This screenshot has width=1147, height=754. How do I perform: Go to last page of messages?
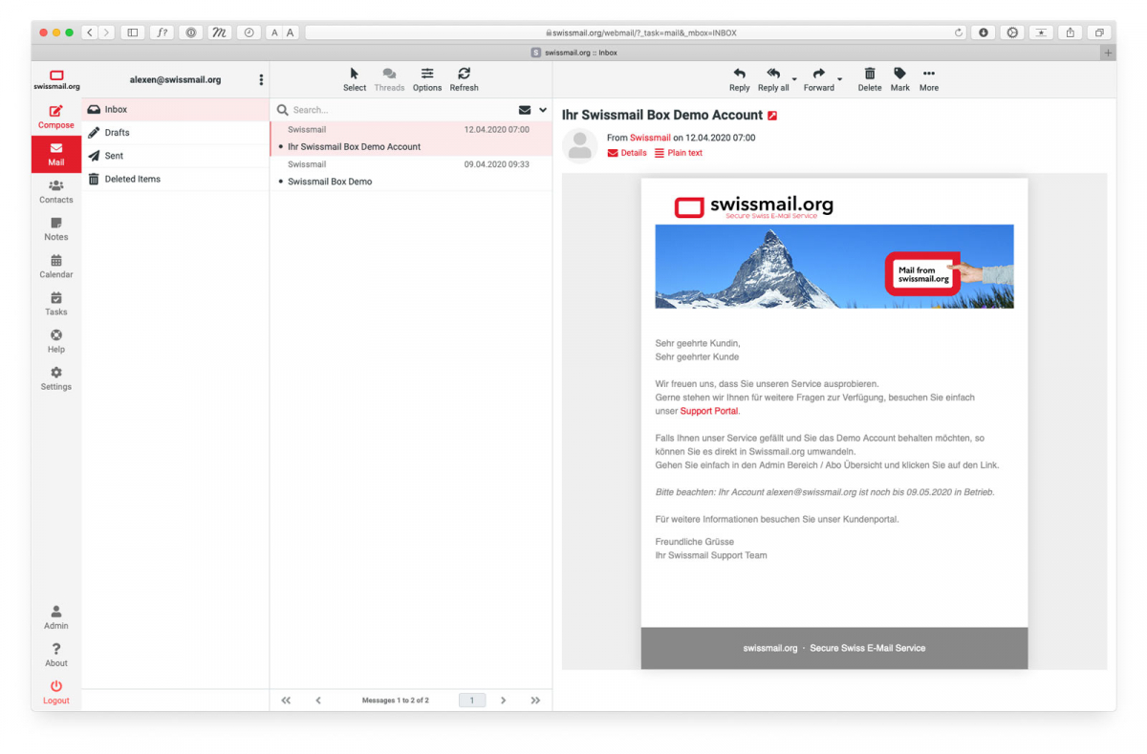point(535,700)
